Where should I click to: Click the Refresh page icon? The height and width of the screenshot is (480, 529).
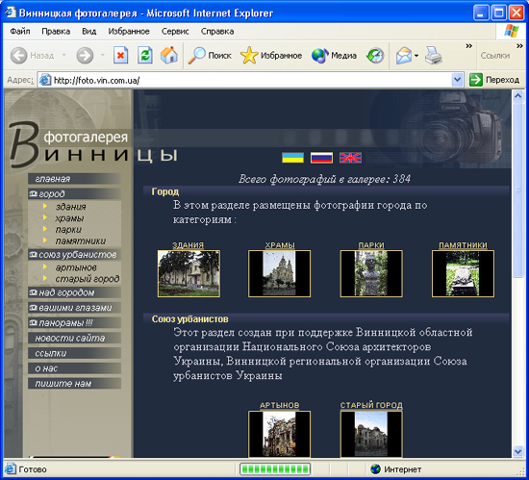(x=145, y=56)
